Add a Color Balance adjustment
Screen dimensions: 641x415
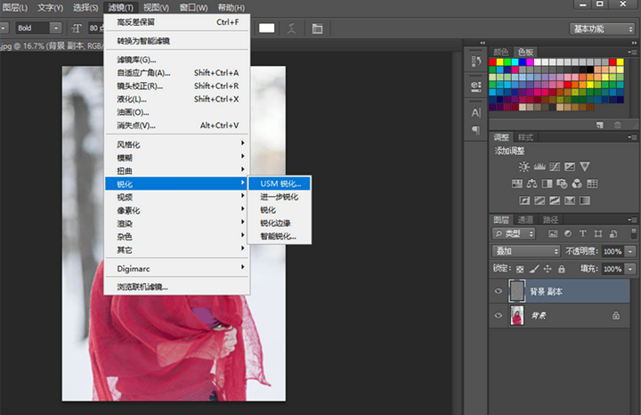(x=531, y=183)
